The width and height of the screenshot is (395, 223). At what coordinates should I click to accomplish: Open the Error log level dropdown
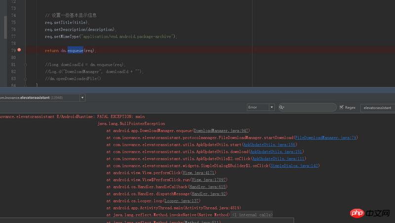[x=261, y=107]
